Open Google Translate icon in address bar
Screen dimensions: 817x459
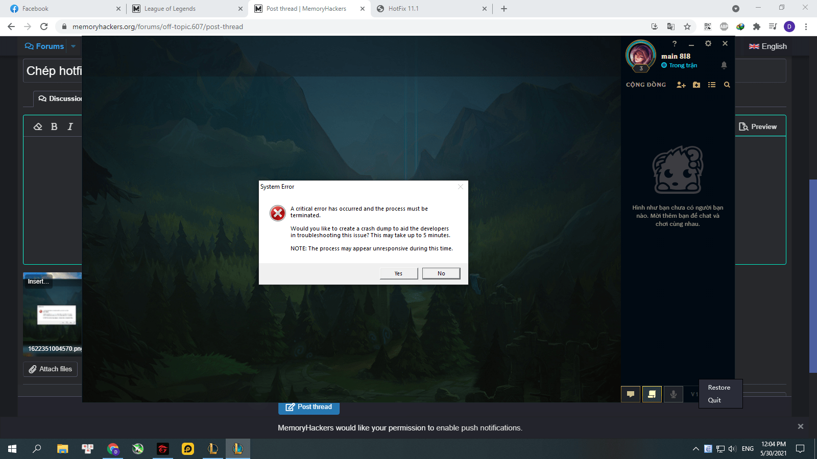pos(671,27)
